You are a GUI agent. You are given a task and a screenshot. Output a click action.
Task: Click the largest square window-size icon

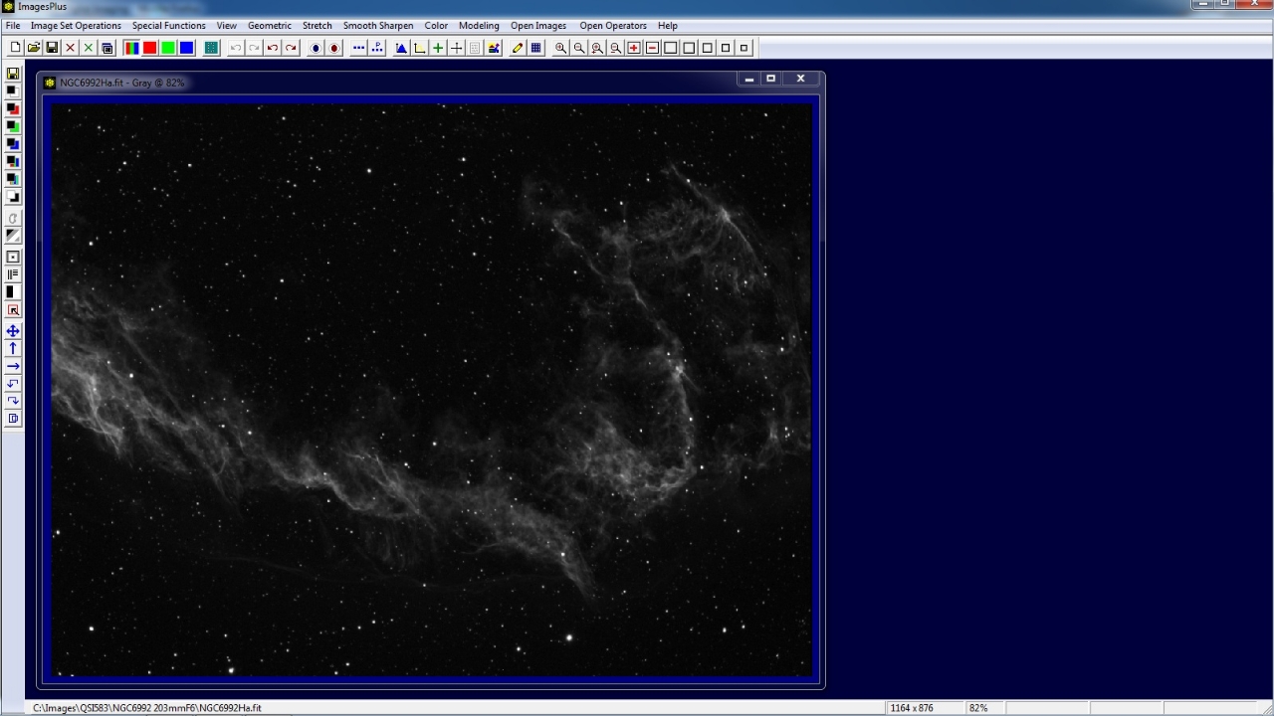pos(671,48)
